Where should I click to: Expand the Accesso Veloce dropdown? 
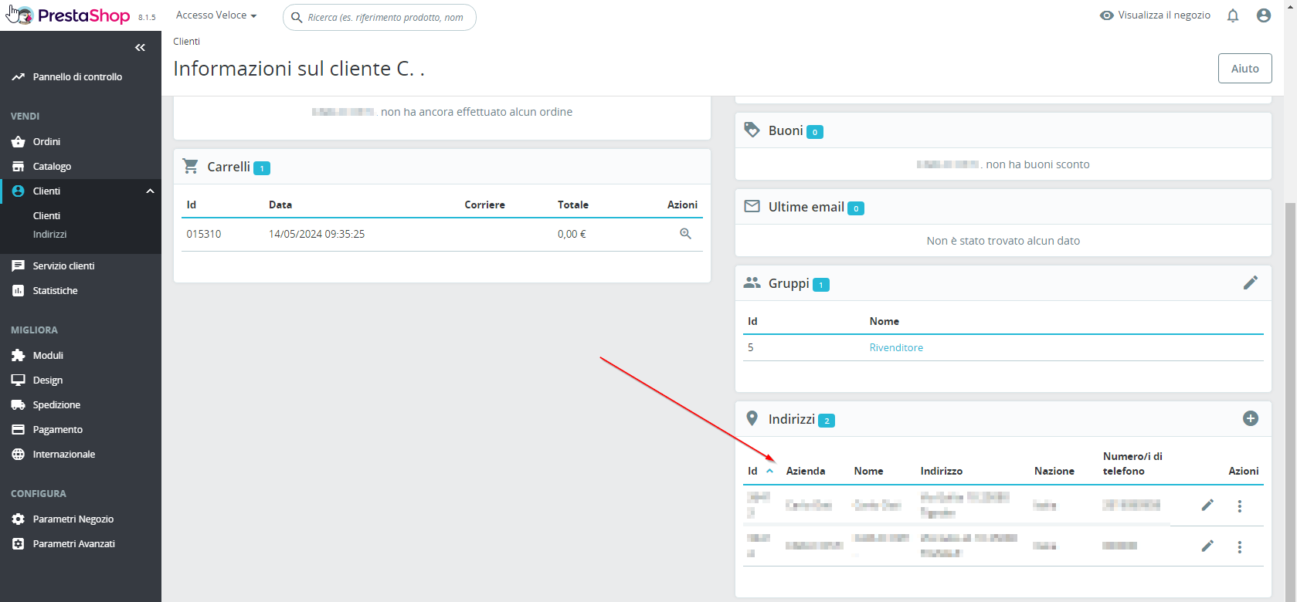tap(216, 15)
